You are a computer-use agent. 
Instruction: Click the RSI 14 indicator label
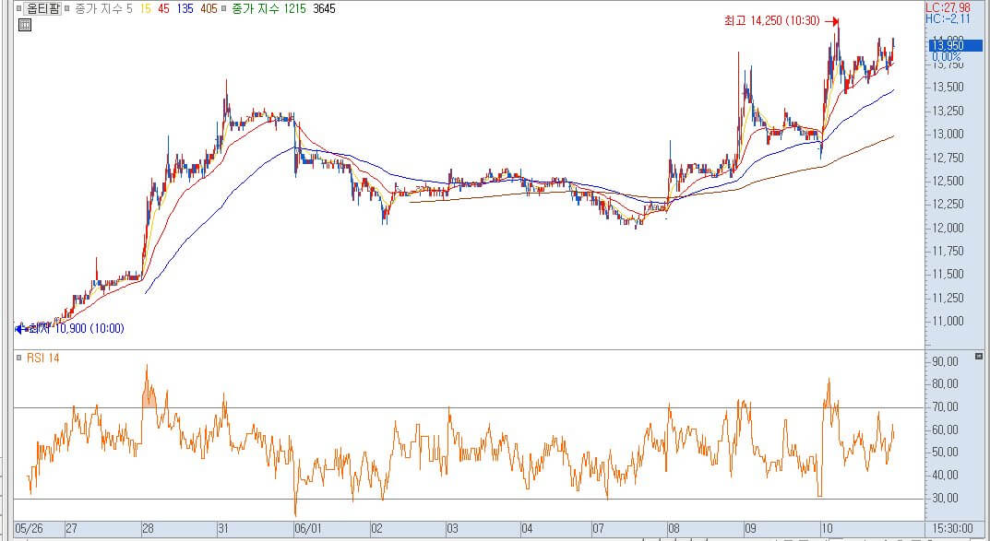(x=43, y=359)
